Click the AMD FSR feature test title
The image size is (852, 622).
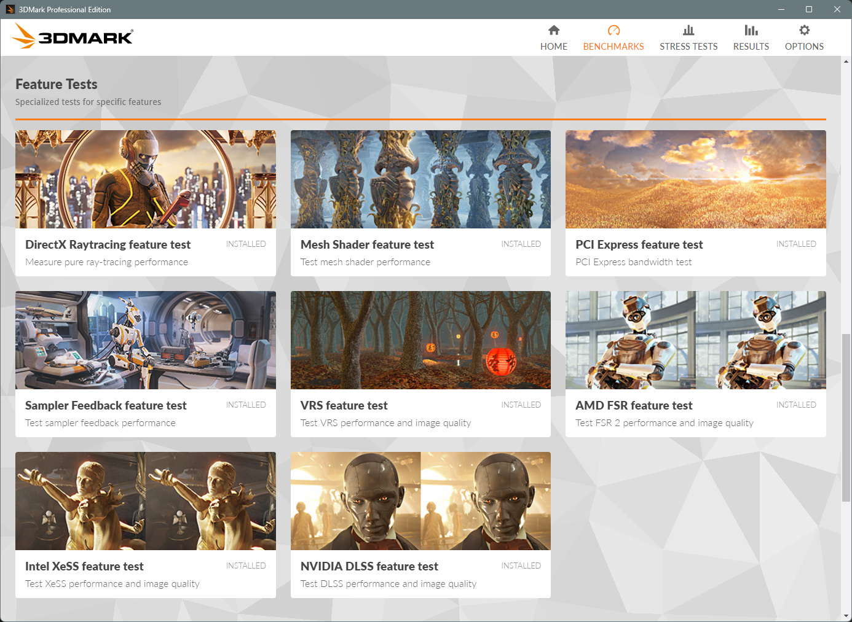[x=634, y=405]
